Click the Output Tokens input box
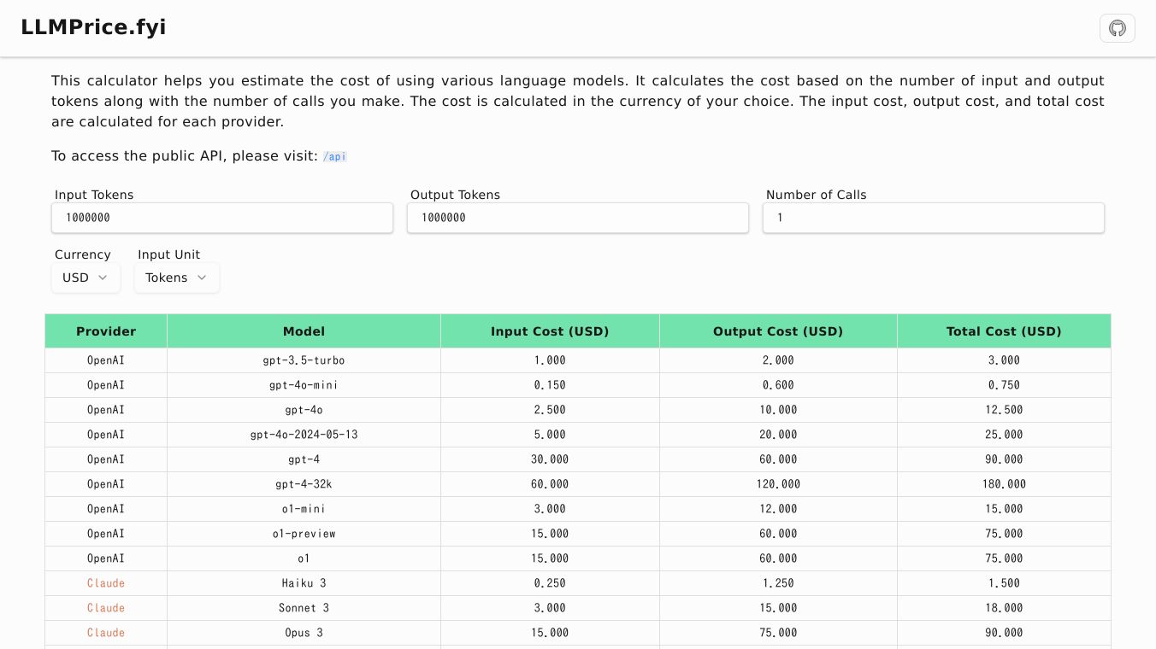This screenshot has height=649, width=1156. pyautogui.click(x=578, y=218)
